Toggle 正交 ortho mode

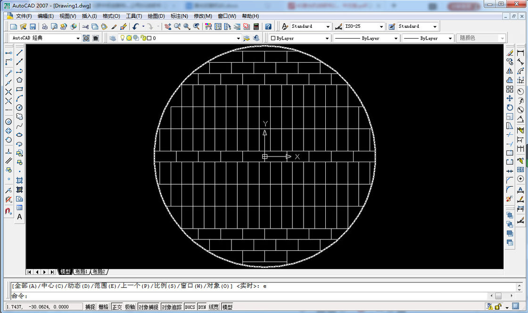pyautogui.click(x=116, y=307)
